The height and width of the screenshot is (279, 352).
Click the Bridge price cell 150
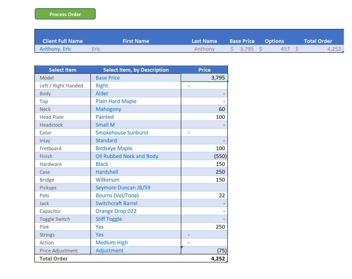point(204,180)
